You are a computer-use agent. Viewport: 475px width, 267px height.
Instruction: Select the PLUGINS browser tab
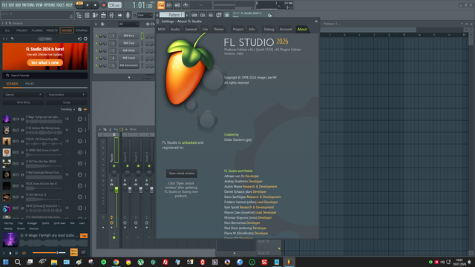pos(37,30)
